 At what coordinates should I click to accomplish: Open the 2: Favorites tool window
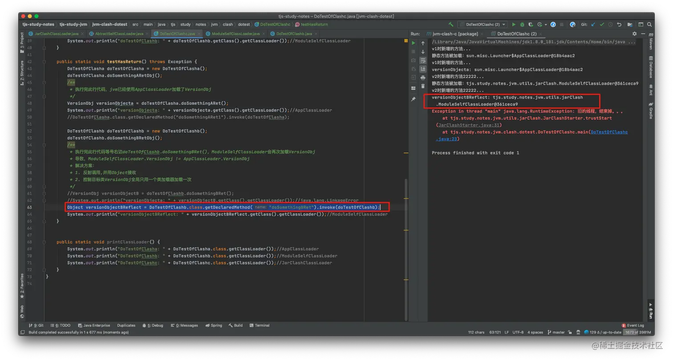22,286
